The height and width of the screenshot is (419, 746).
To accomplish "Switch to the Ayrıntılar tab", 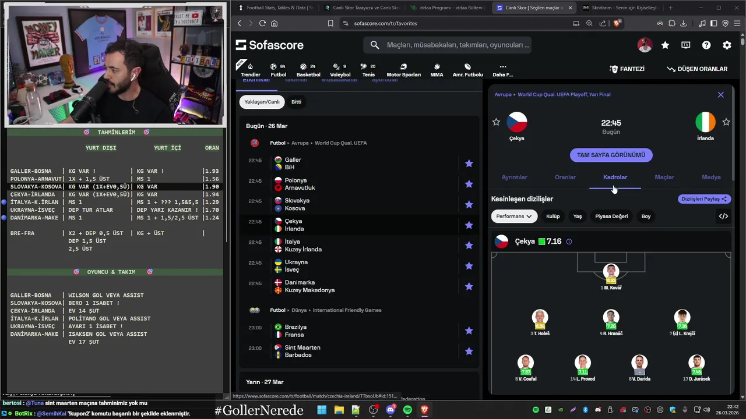I will [x=514, y=177].
